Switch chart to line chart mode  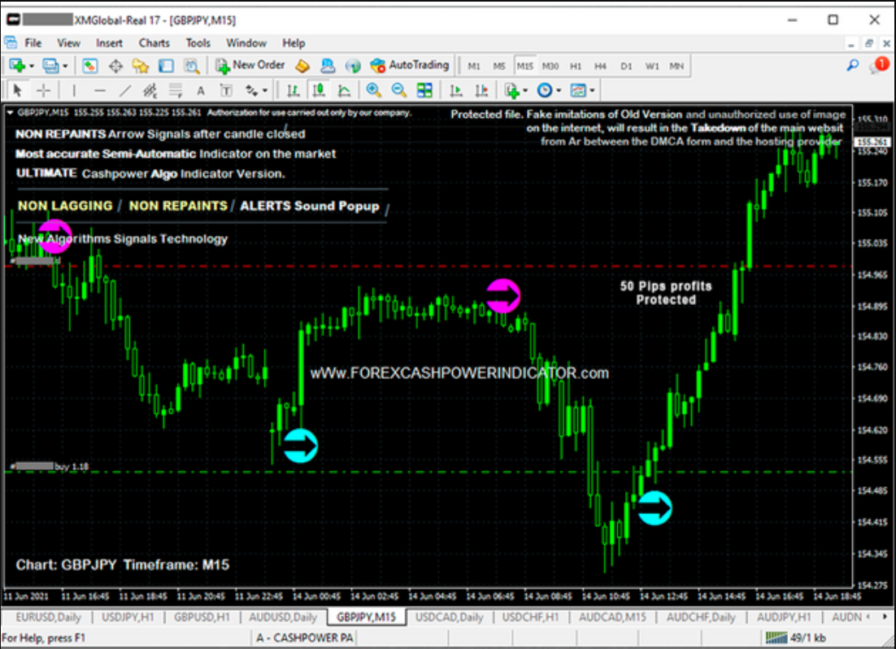coord(344,90)
